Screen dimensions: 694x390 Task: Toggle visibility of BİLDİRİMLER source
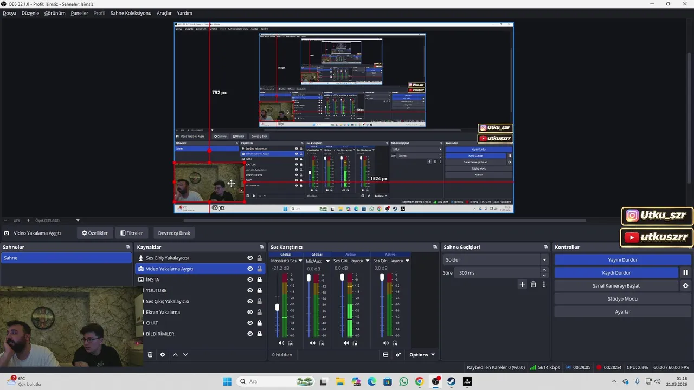click(250, 334)
